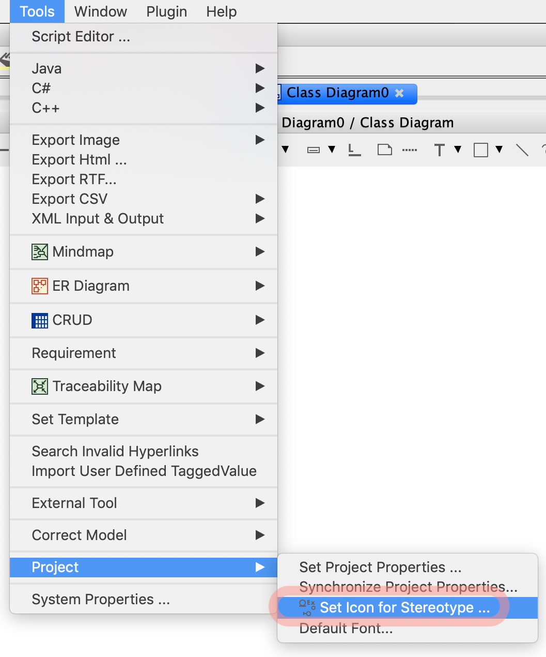Select the Line drawing tool
This screenshot has height=657, width=546.
coord(522,150)
